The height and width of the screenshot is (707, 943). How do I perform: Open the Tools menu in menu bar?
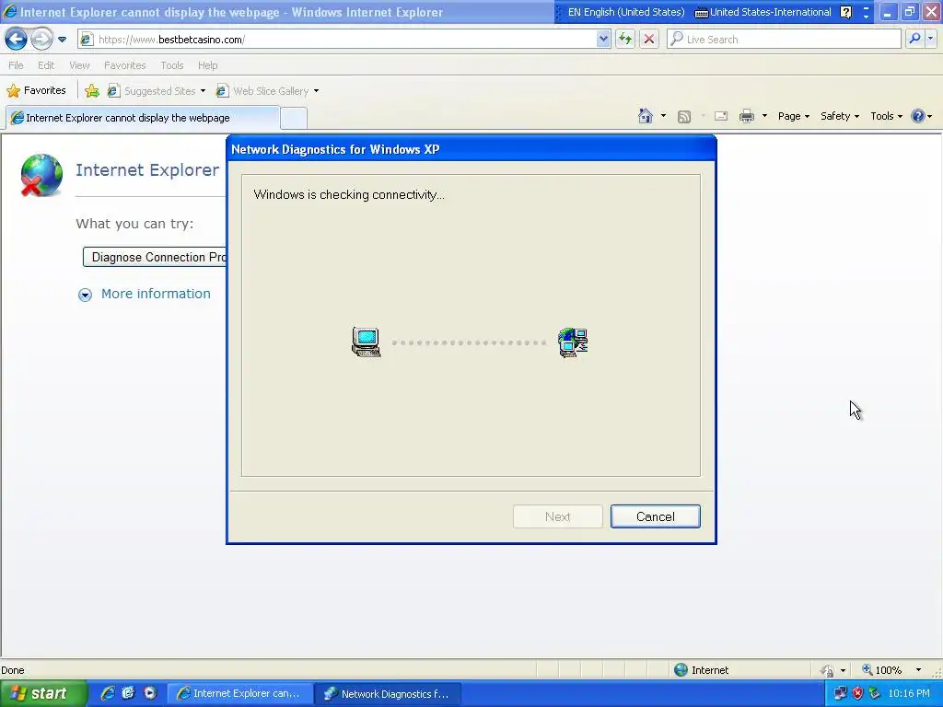[x=172, y=65]
